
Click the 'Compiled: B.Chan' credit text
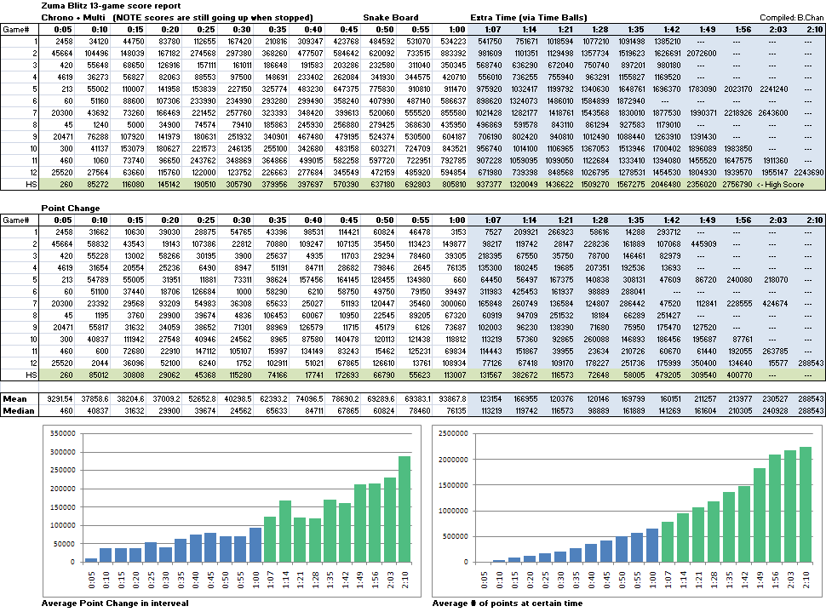pos(791,18)
